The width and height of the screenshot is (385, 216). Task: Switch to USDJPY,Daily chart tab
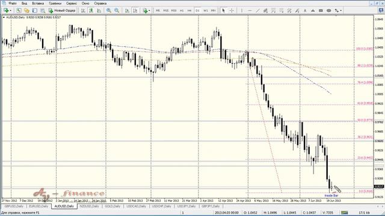186,206
